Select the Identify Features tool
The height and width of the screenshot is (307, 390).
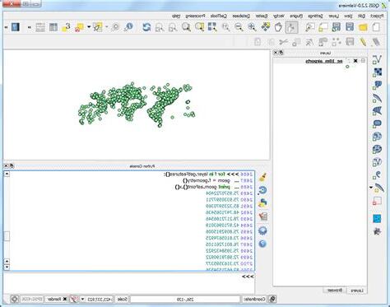[x=128, y=27]
